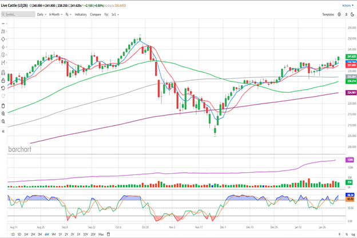The width and height of the screenshot is (357, 238).
Task: Expand the crosshair tool submenu arrow
Action: (6, 23)
